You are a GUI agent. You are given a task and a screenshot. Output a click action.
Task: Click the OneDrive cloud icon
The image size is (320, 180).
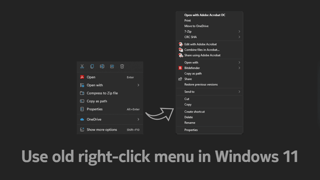tap(82, 119)
